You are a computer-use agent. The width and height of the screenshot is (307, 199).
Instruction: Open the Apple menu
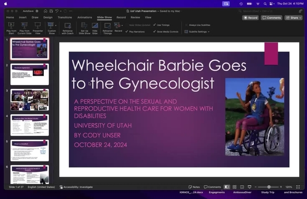click(6, 4)
